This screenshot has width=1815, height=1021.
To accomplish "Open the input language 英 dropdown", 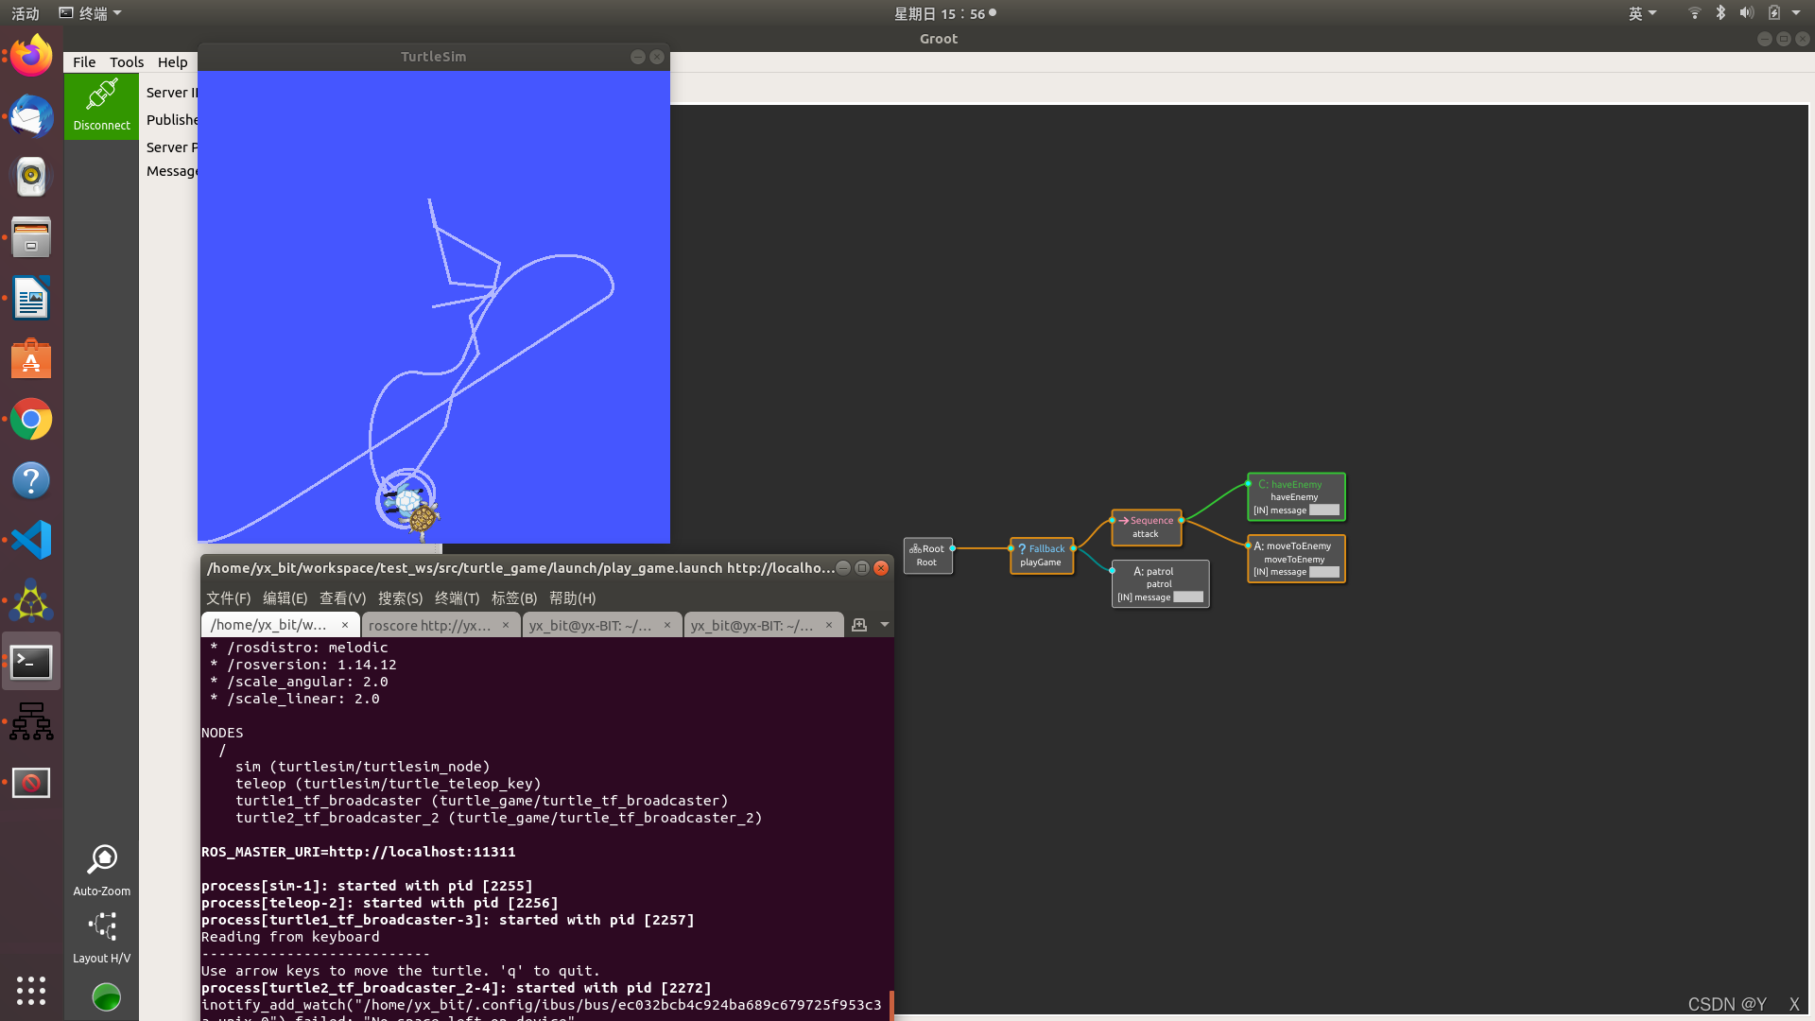I will pyautogui.click(x=1642, y=13).
